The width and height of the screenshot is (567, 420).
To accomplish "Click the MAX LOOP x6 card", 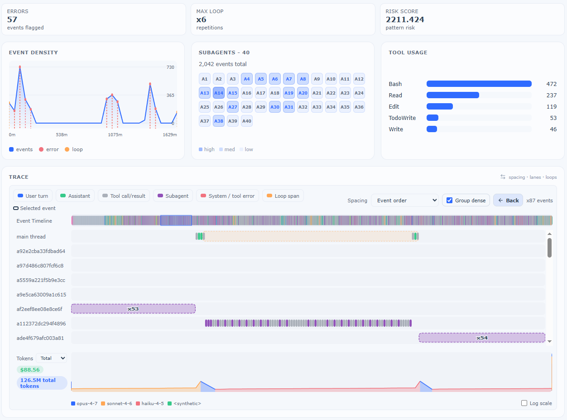I will pos(283,19).
